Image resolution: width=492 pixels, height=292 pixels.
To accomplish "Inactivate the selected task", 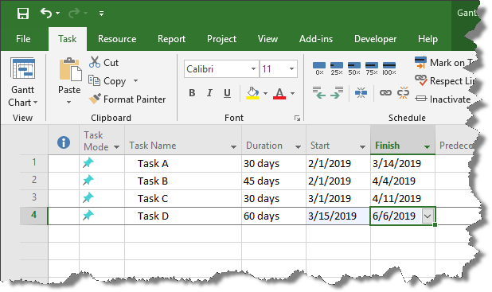I will (443, 99).
